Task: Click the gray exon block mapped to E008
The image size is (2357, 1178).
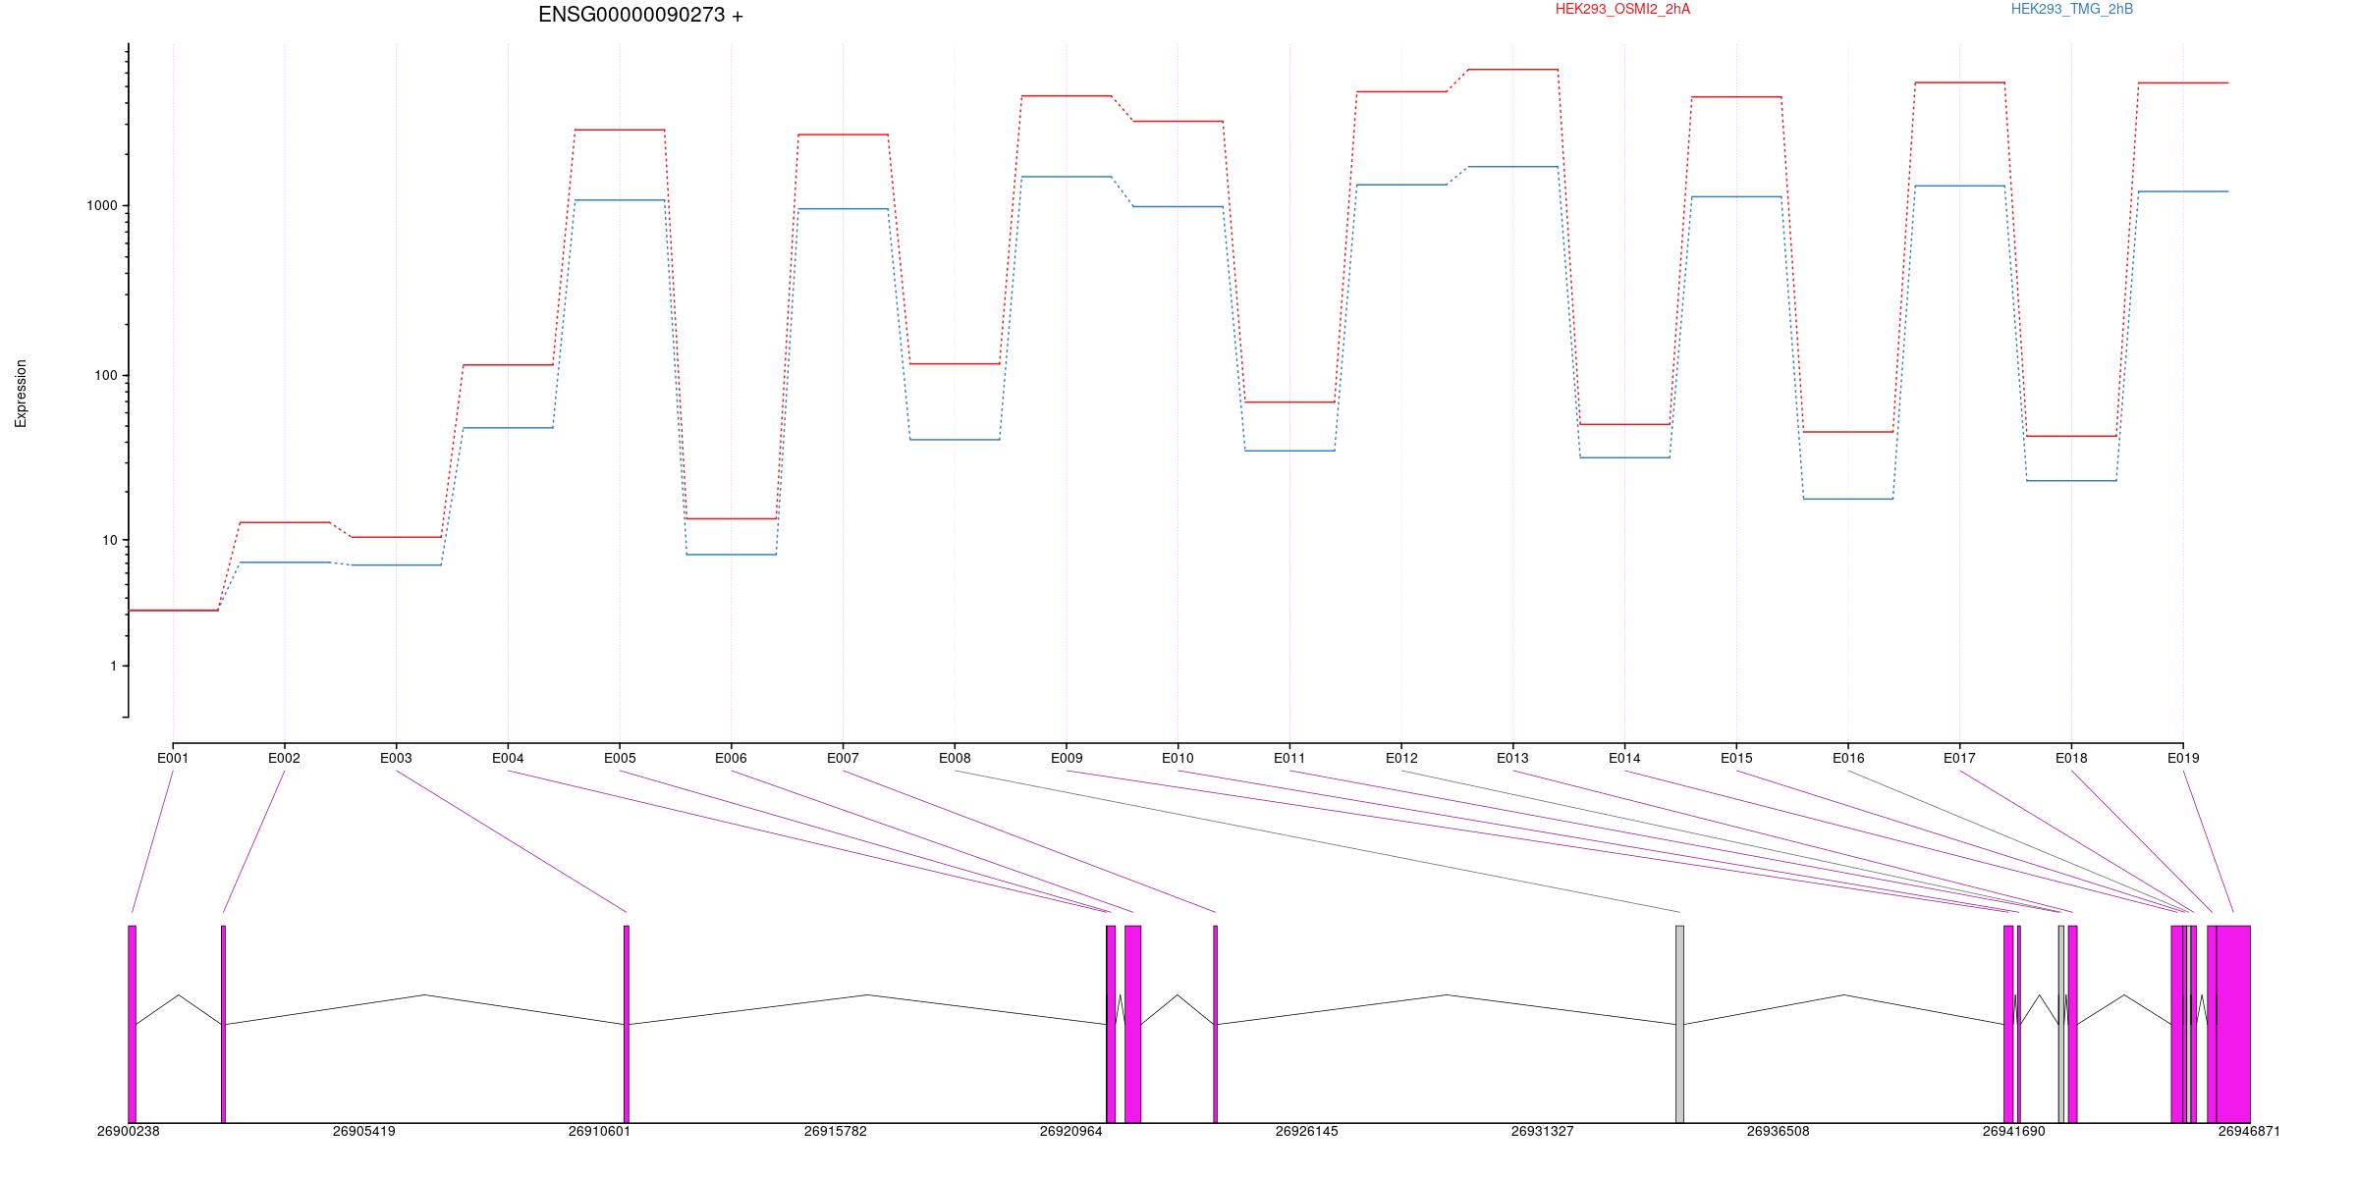Action: click(x=1679, y=1024)
